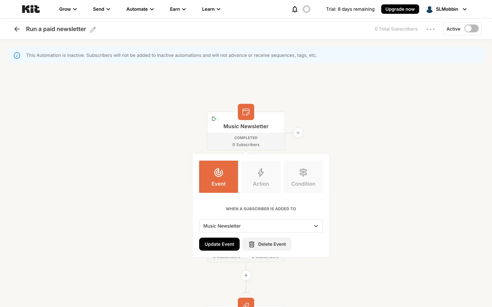Image resolution: width=492 pixels, height=307 pixels.
Task: Click the orange form icon above Music Newsletter
Action: [246, 112]
